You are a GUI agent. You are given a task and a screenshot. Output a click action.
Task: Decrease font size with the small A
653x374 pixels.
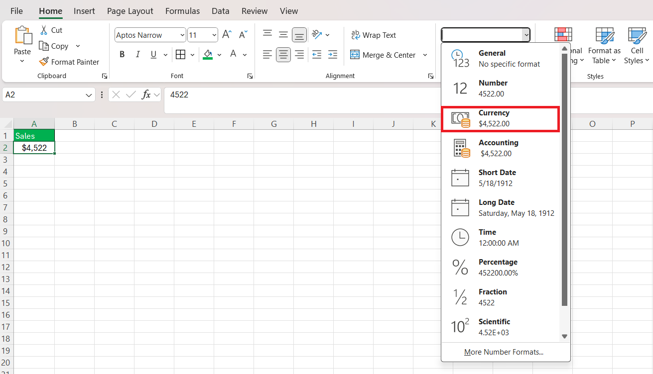pos(243,34)
